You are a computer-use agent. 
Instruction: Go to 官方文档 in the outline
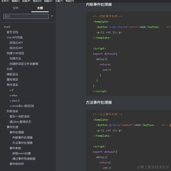click(12, 32)
